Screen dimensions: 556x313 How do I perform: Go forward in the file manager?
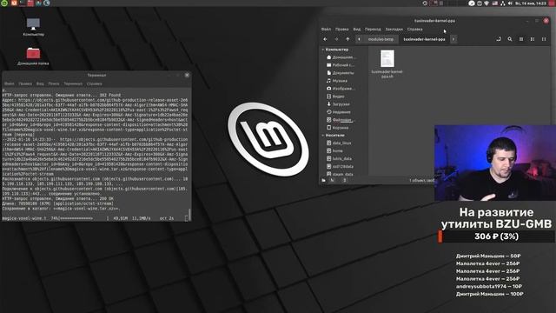tap(336, 39)
